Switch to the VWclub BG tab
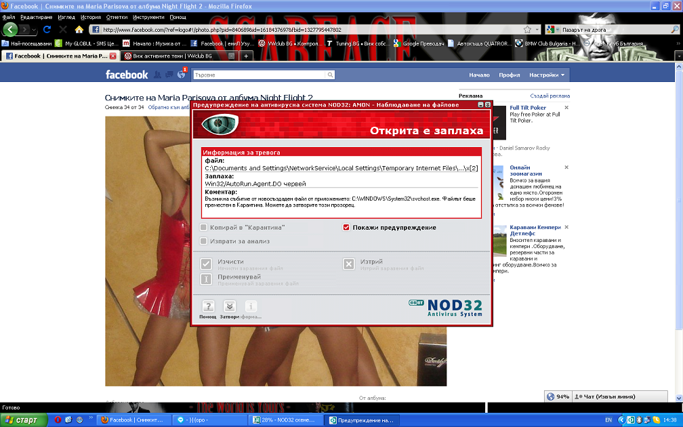Image resolution: width=683 pixels, height=427 pixels. pos(179,56)
